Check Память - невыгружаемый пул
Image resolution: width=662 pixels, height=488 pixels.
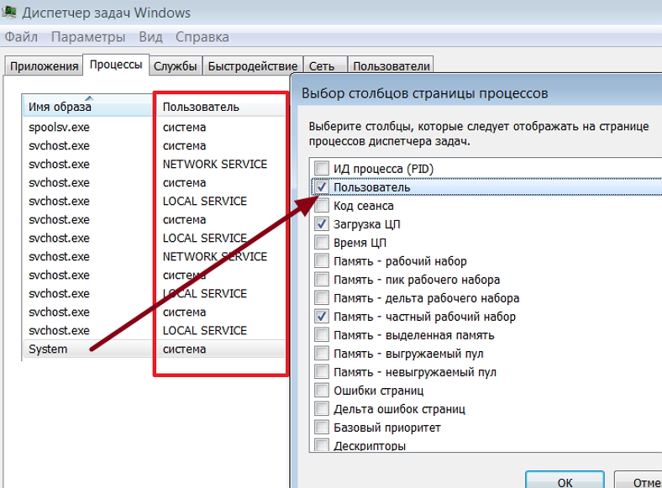(x=322, y=372)
